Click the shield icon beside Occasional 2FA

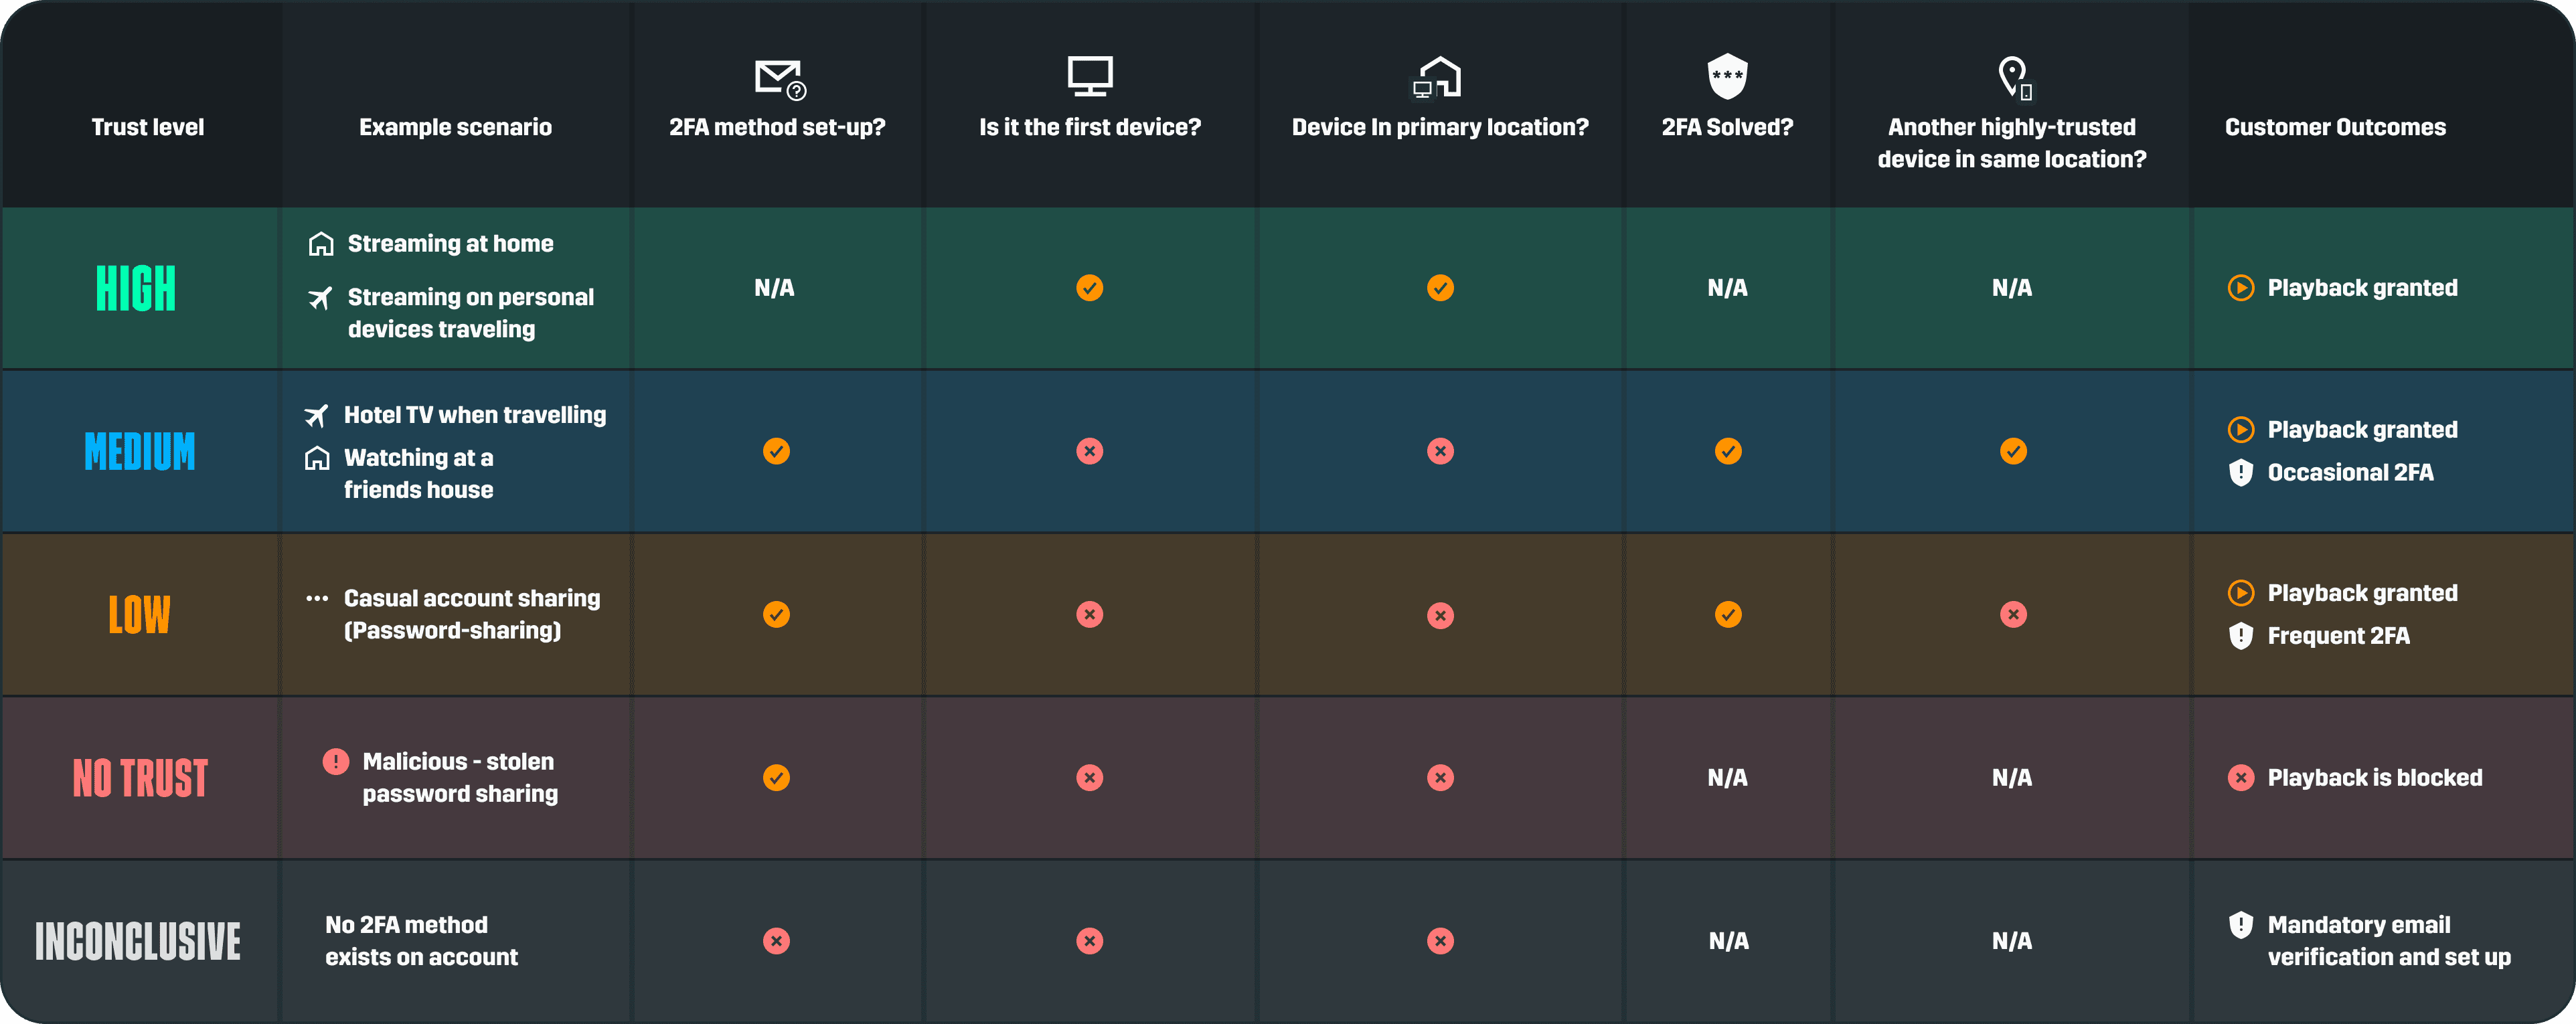pyautogui.click(x=2241, y=472)
